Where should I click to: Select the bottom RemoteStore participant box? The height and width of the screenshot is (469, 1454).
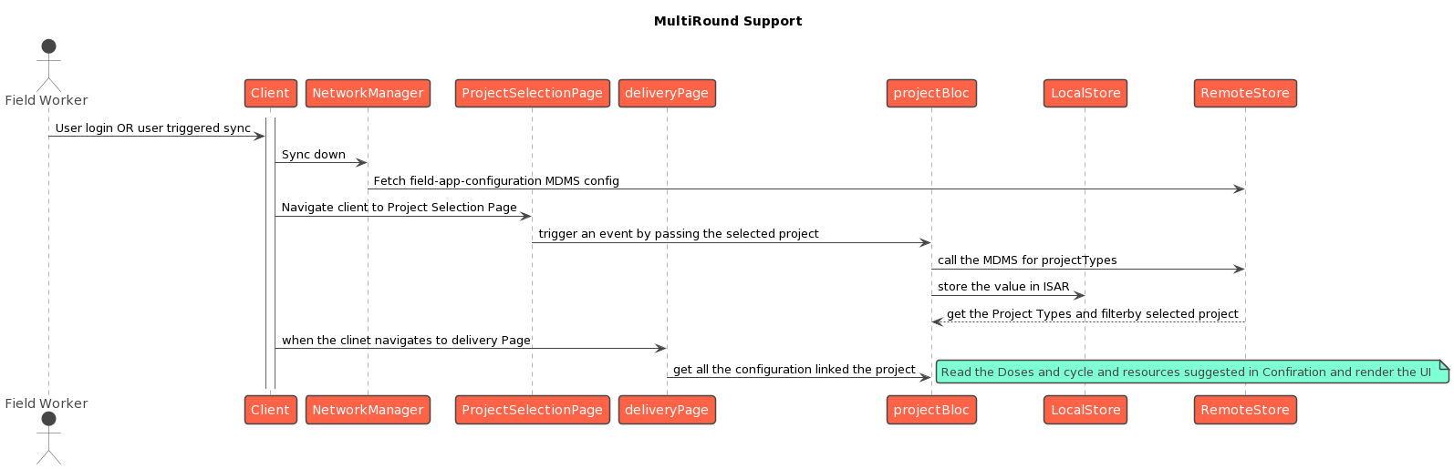pos(1245,410)
